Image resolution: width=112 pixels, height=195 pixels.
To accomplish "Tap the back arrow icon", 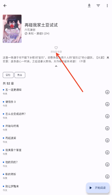I will 5,5.
